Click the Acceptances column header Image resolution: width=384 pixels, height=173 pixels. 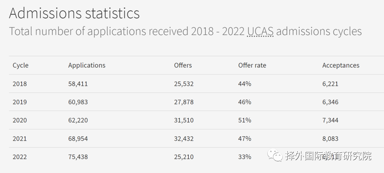[341, 65]
